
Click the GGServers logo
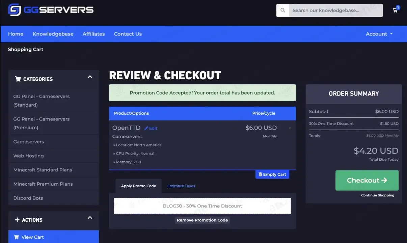click(x=50, y=10)
